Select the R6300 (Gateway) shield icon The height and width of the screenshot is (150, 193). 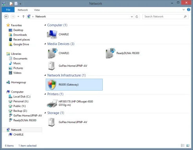click(x=52, y=84)
